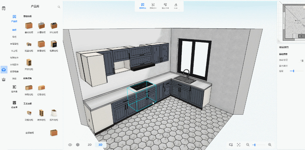305x150 pixels.
Task: Select the 电器地柜 appliance cabinet icon
Action: coord(54,44)
